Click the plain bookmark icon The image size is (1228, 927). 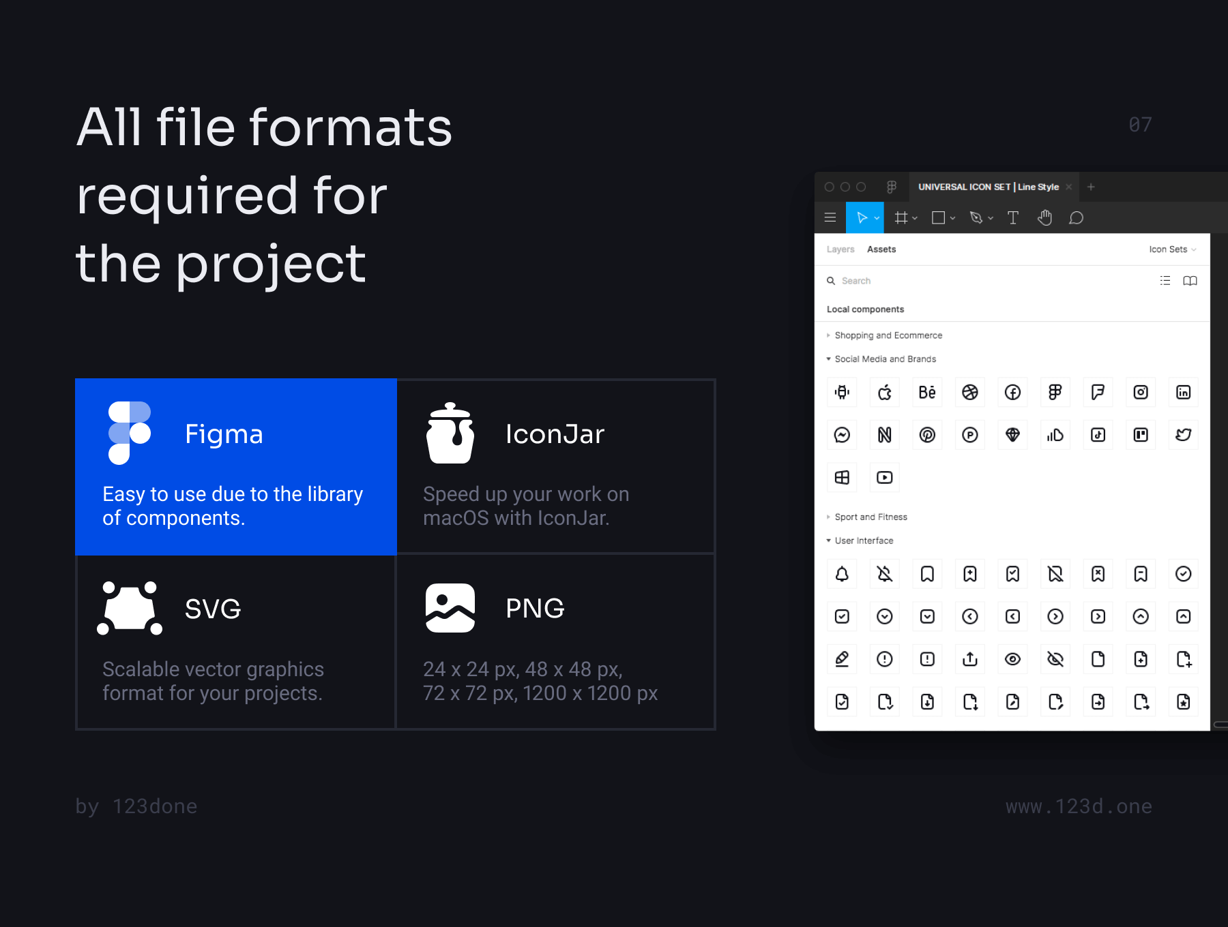[x=927, y=574]
